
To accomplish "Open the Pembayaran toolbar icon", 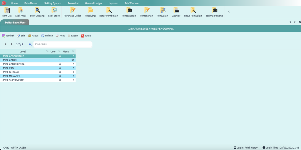I will [x=129, y=12].
